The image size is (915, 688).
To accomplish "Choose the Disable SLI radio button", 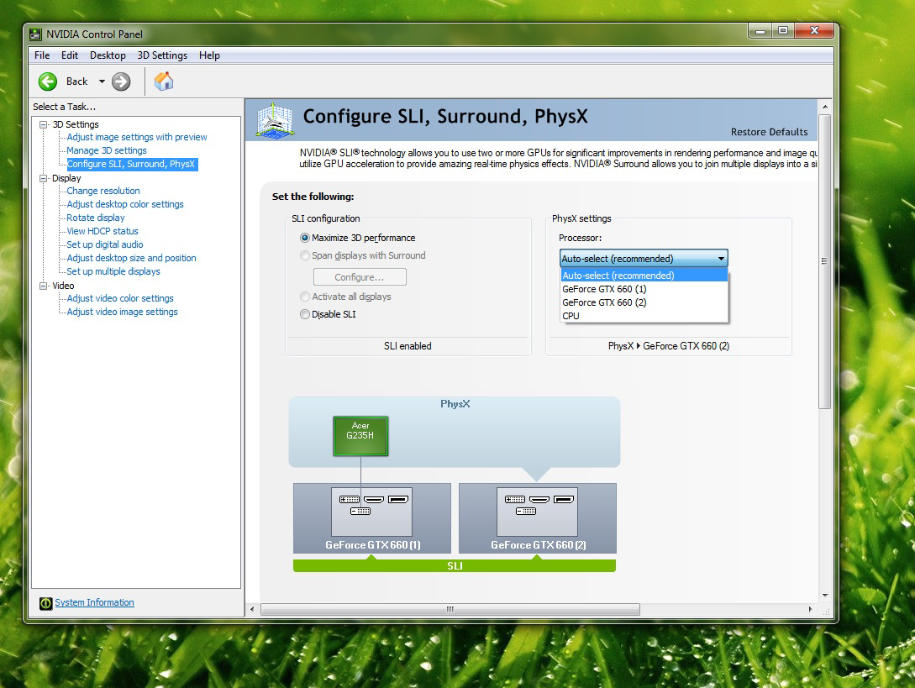I will (x=305, y=314).
